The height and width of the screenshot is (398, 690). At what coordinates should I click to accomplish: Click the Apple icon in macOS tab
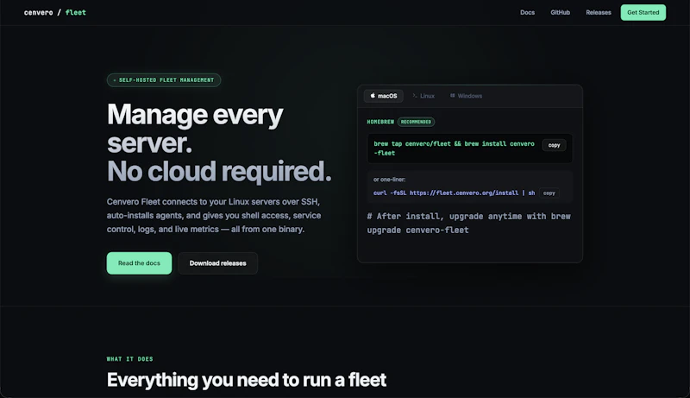pyautogui.click(x=373, y=96)
